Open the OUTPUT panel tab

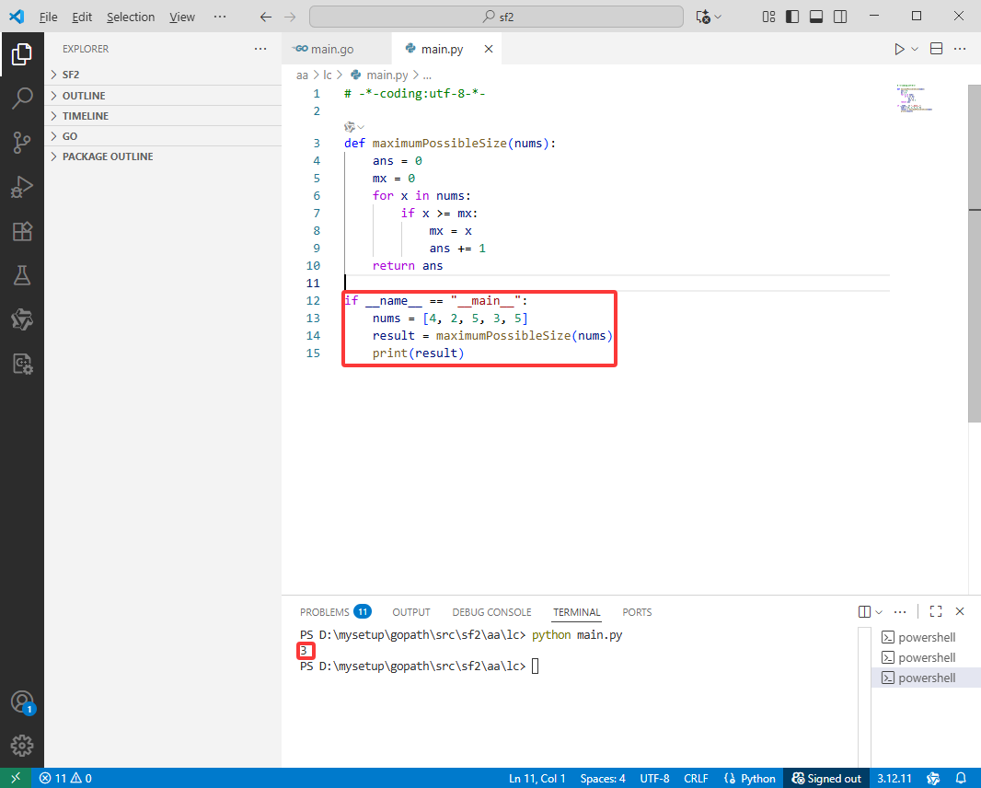pos(411,611)
